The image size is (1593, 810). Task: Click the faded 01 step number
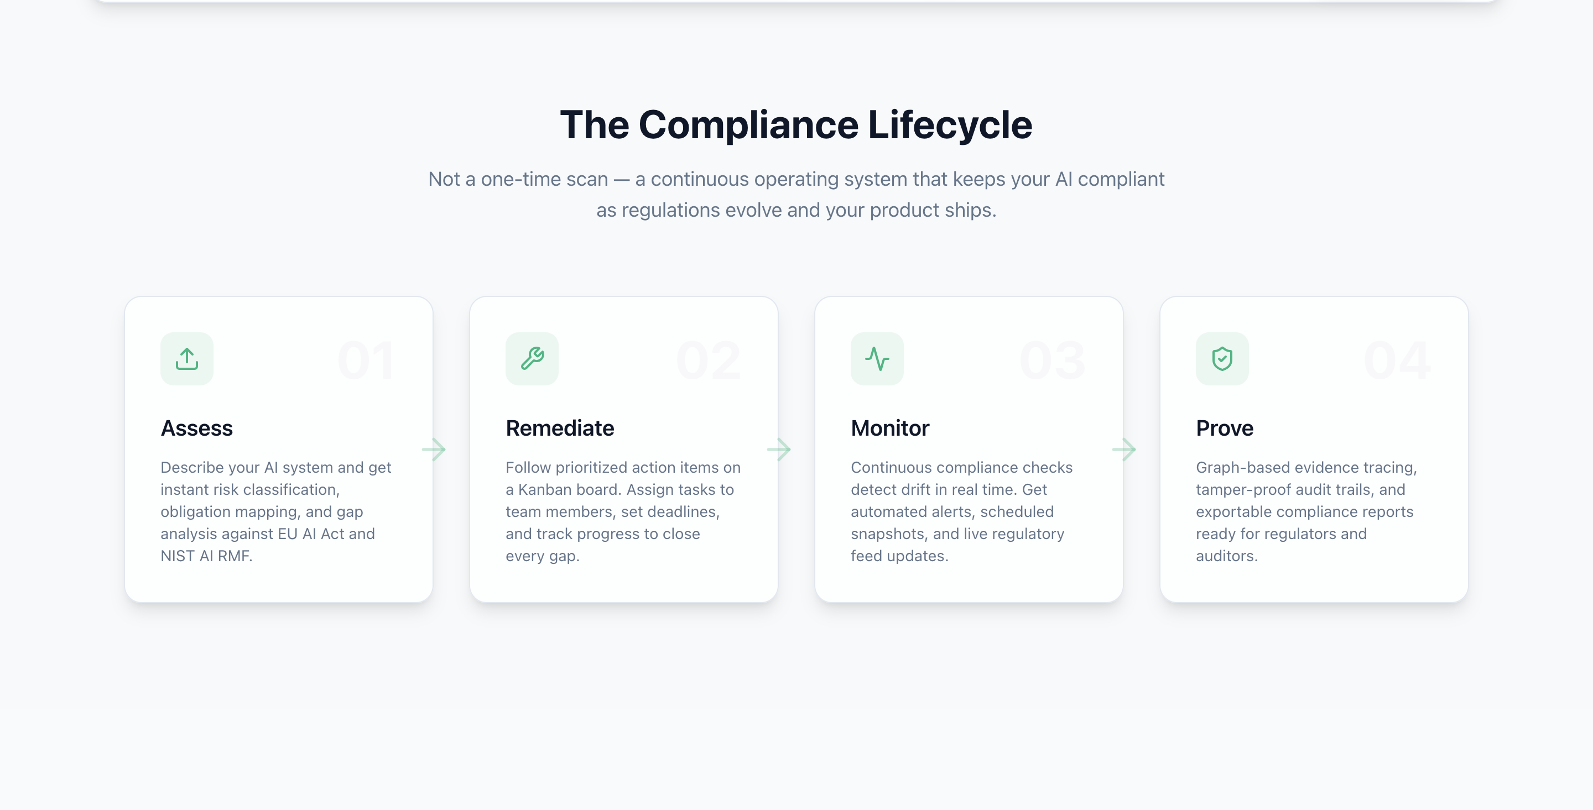point(366,360)
